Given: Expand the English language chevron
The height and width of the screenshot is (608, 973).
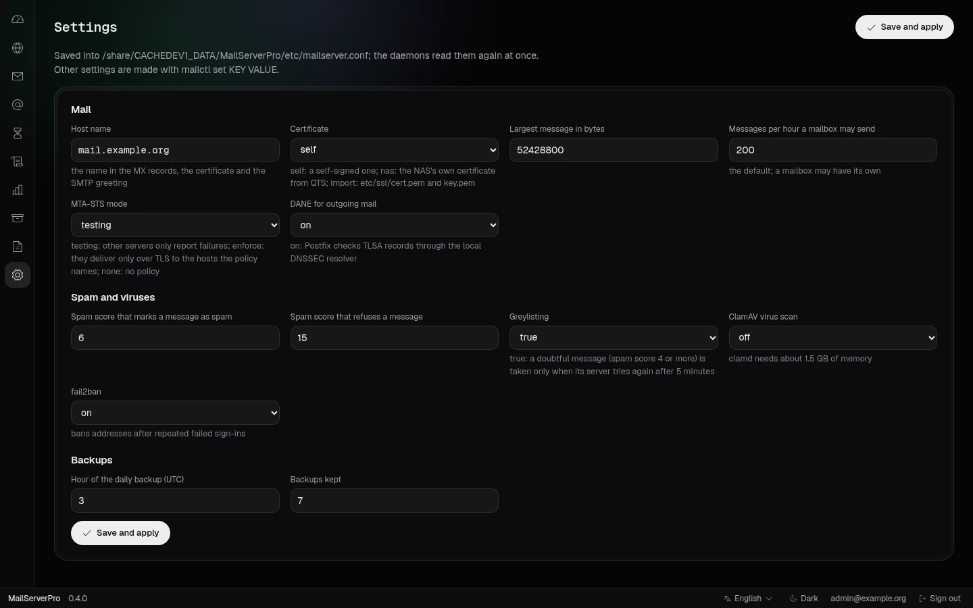Looking at the screenshot, I should [x=769, y=599].
